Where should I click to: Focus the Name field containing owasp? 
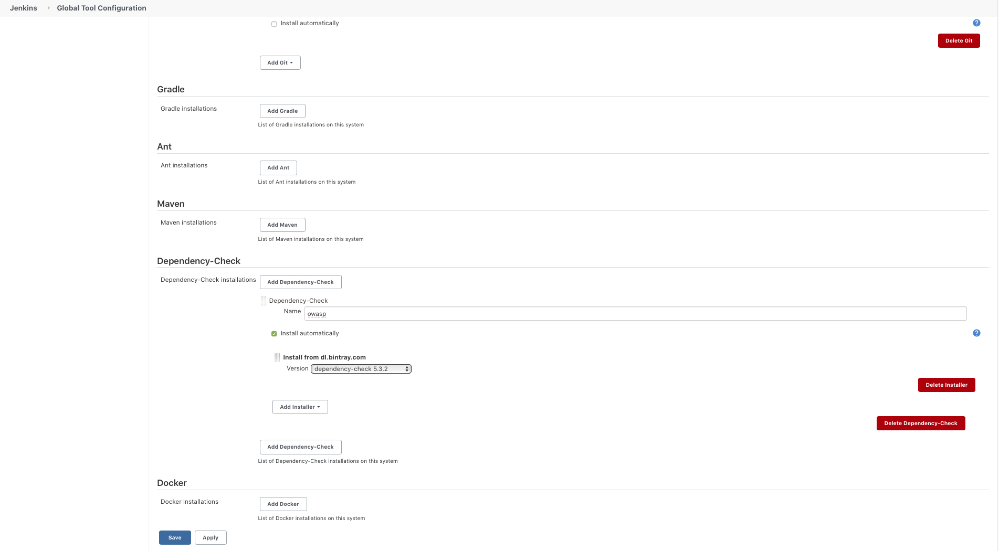(635, 313)
